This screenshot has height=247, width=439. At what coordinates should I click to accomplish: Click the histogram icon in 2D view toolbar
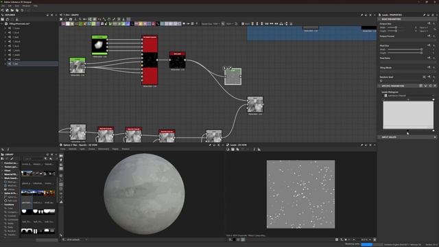pos(259,150)
